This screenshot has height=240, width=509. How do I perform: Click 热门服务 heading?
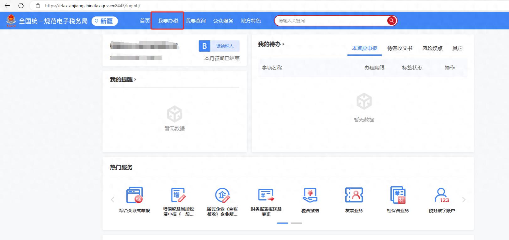121,167
